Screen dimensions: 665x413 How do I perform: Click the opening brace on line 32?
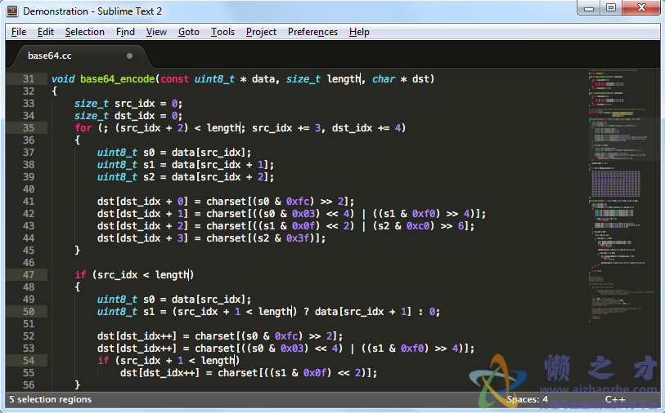(x=54, y=91)
